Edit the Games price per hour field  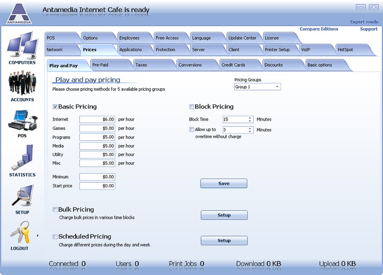[x=97, y=128]
